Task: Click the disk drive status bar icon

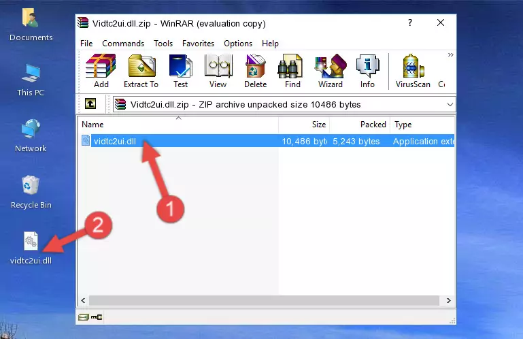Action: (x=84, y=317)
